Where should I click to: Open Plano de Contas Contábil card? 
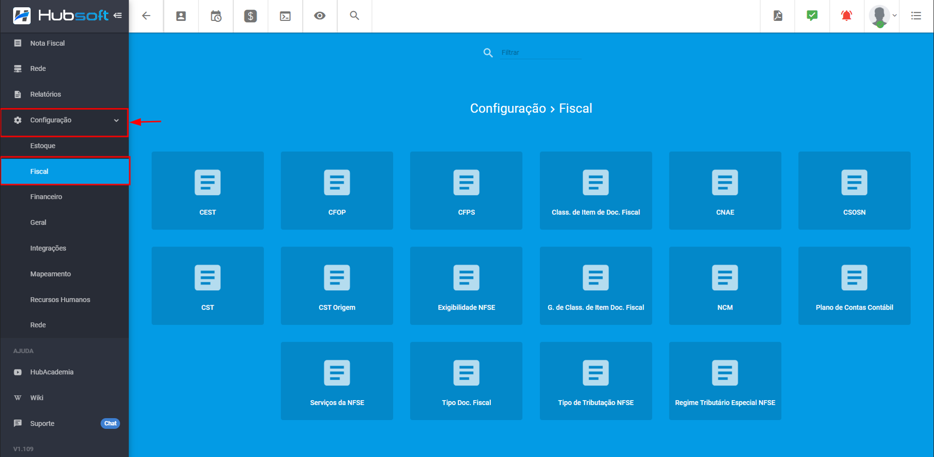coord(854,286)
